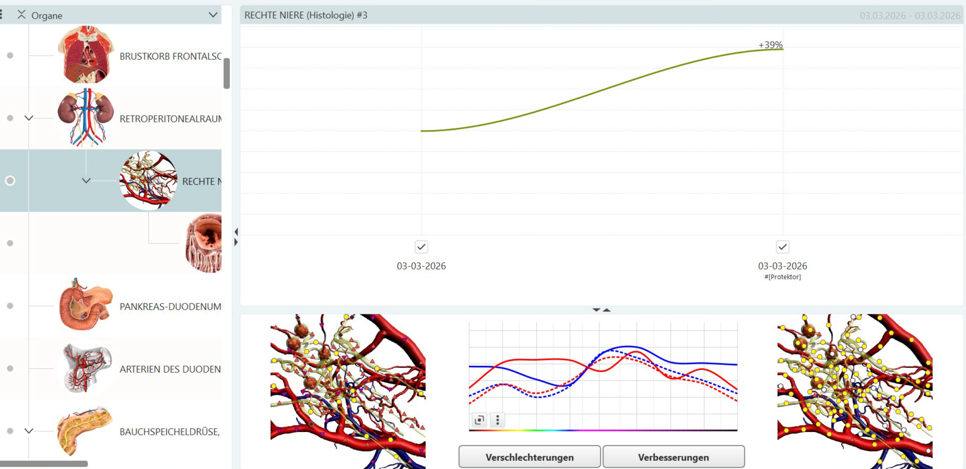
Task: Select the radio dot beside Rechte Niere
Action: pyautogui.click(x=10, y=181)
